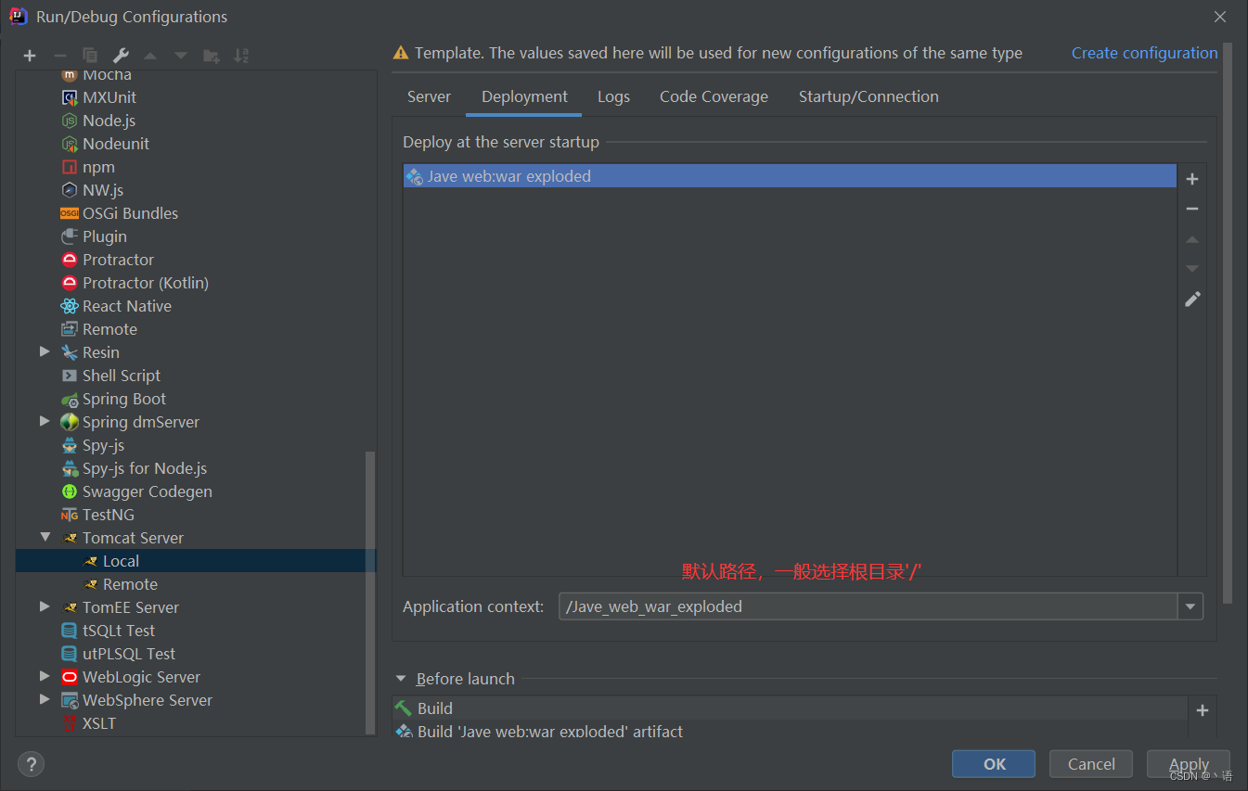Add a deployment artifact with plus icon

coord(1191,179)
